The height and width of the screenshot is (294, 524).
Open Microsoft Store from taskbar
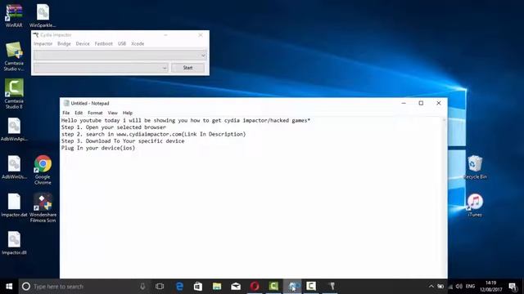point(198,287)
